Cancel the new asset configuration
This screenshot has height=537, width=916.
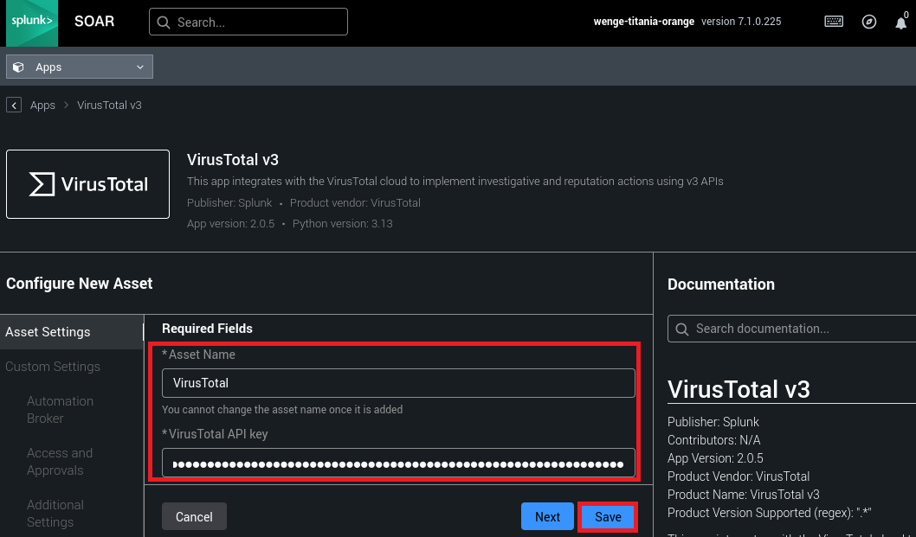coord(194,516)
